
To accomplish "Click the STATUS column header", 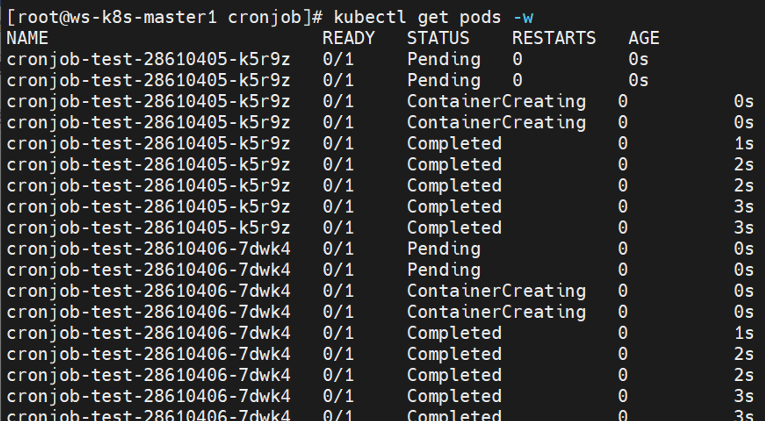I will [438, 38].
